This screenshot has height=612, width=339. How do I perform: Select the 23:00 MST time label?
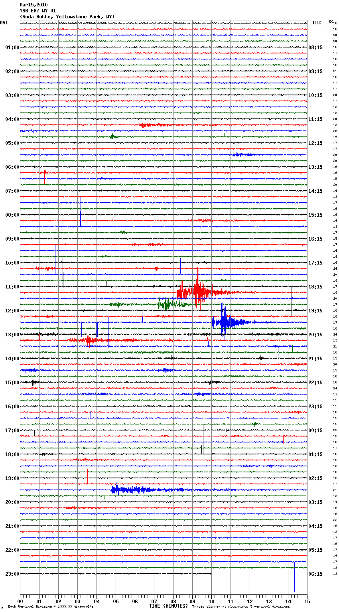point(12,574)
